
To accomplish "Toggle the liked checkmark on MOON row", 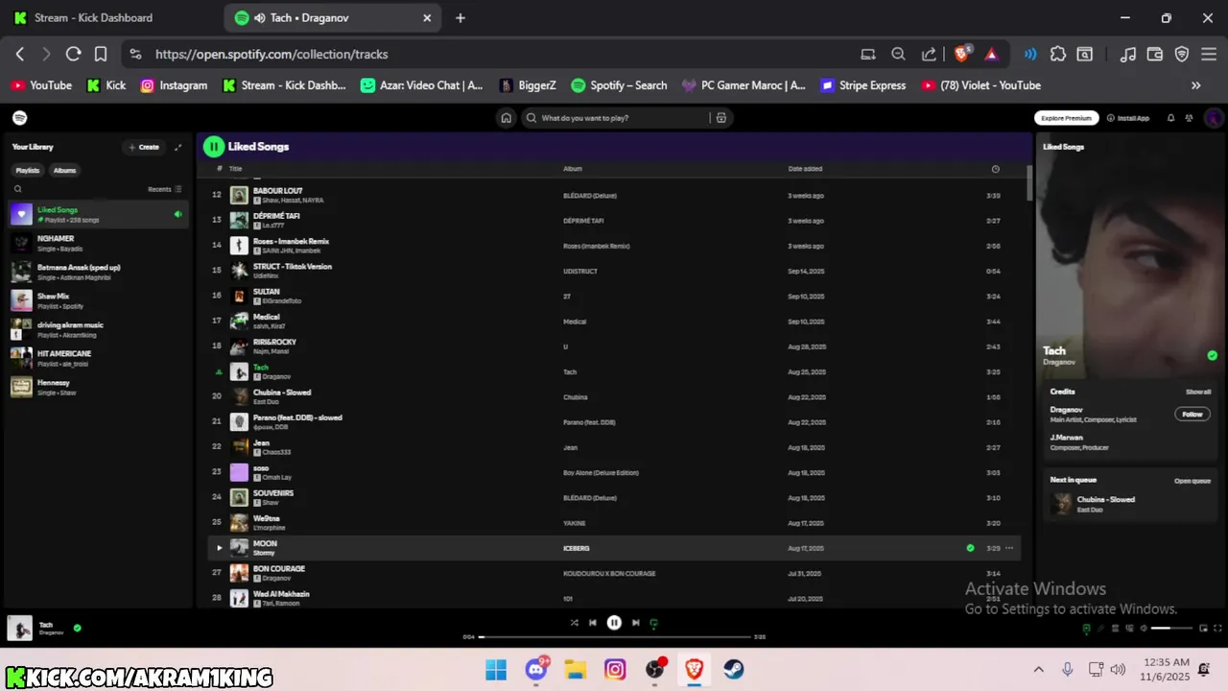I will [x=970, y=548].
